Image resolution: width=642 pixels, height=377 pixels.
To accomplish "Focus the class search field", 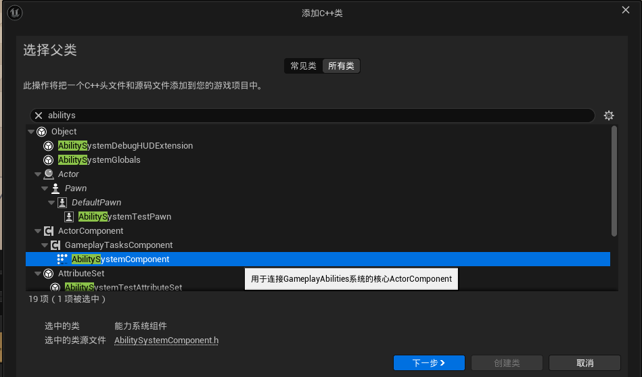I will coord(312,116).
